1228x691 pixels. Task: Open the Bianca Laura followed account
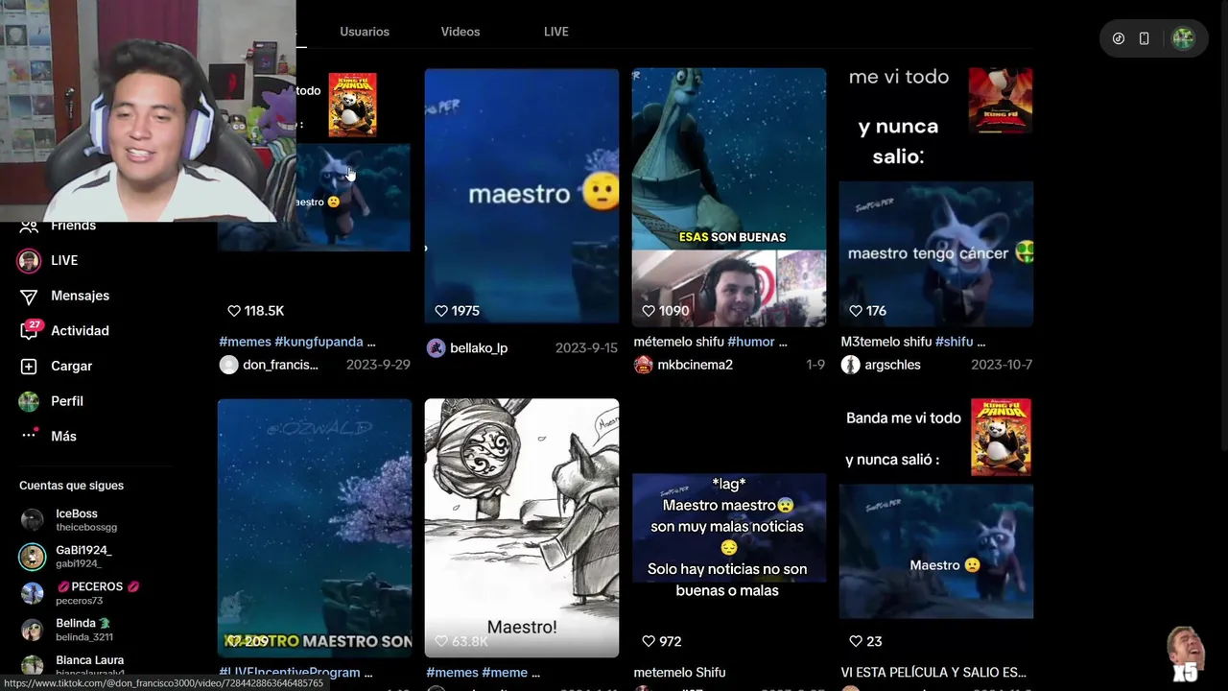89,660
